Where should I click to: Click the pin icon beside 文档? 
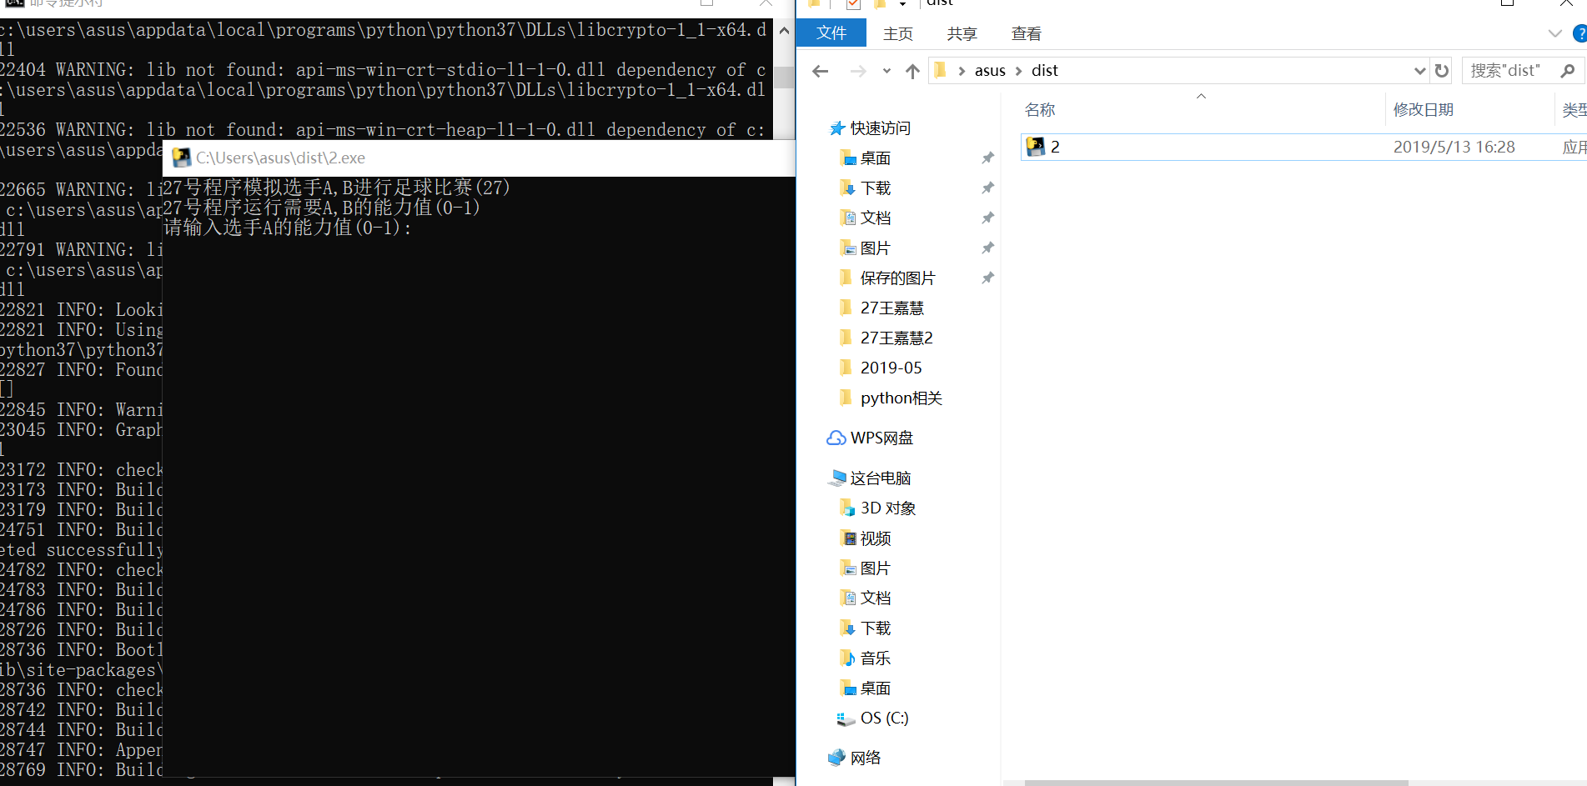pyautogui.click(x=987, y=218)
